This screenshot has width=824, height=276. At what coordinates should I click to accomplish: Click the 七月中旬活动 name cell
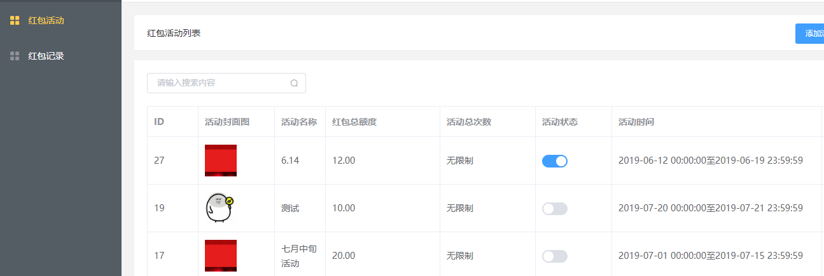[x=299, y=256]
